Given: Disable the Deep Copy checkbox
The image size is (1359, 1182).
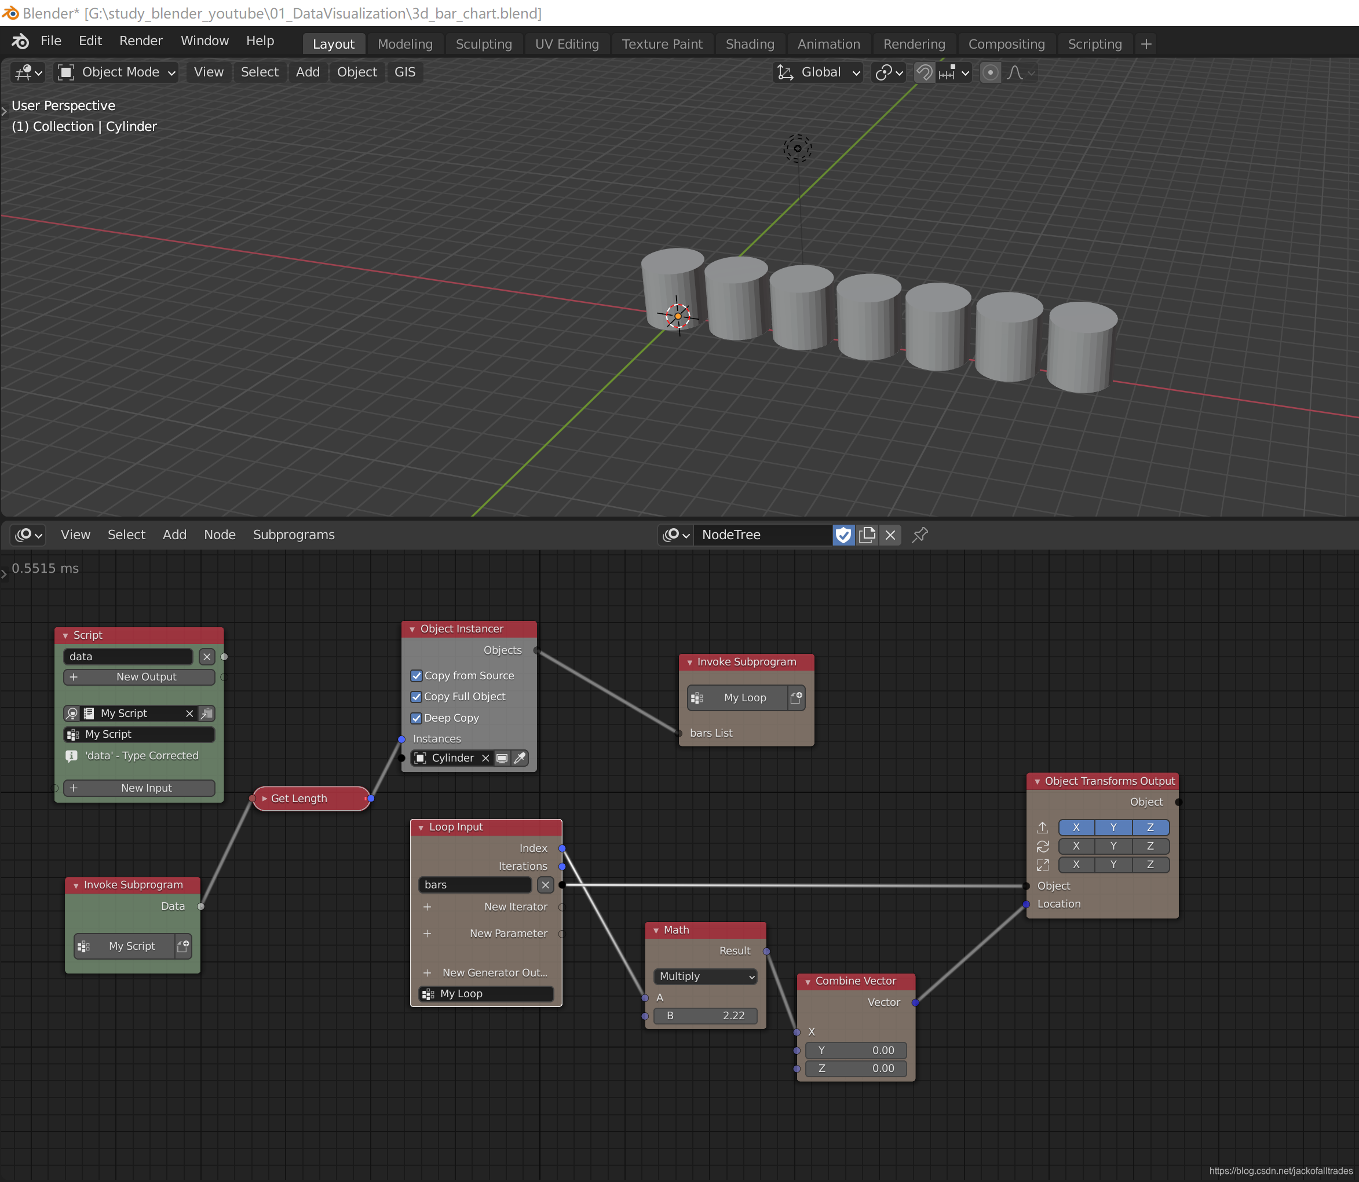Looking at the screenshot, I should point(417,718).
